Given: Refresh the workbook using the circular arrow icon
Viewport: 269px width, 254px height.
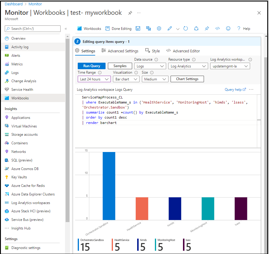Looking at the screenshot, I should point(186,28).
